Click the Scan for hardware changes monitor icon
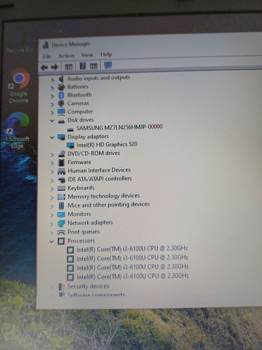This screenshot has width=262, height=350. point(108,65)
